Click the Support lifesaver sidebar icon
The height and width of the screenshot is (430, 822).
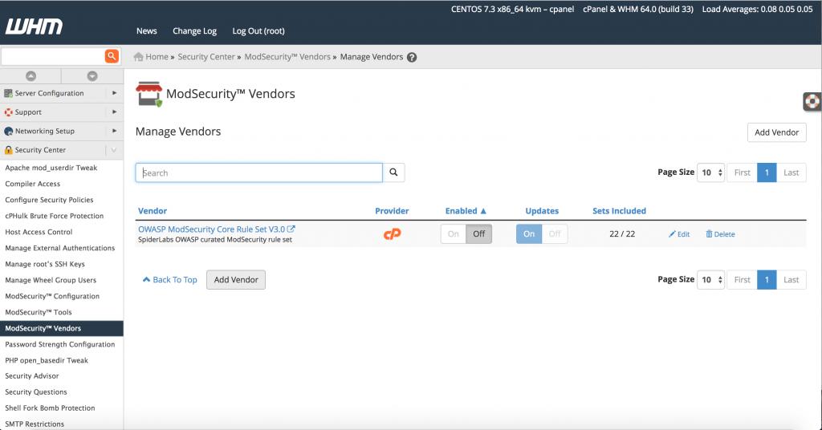point(8,112)
